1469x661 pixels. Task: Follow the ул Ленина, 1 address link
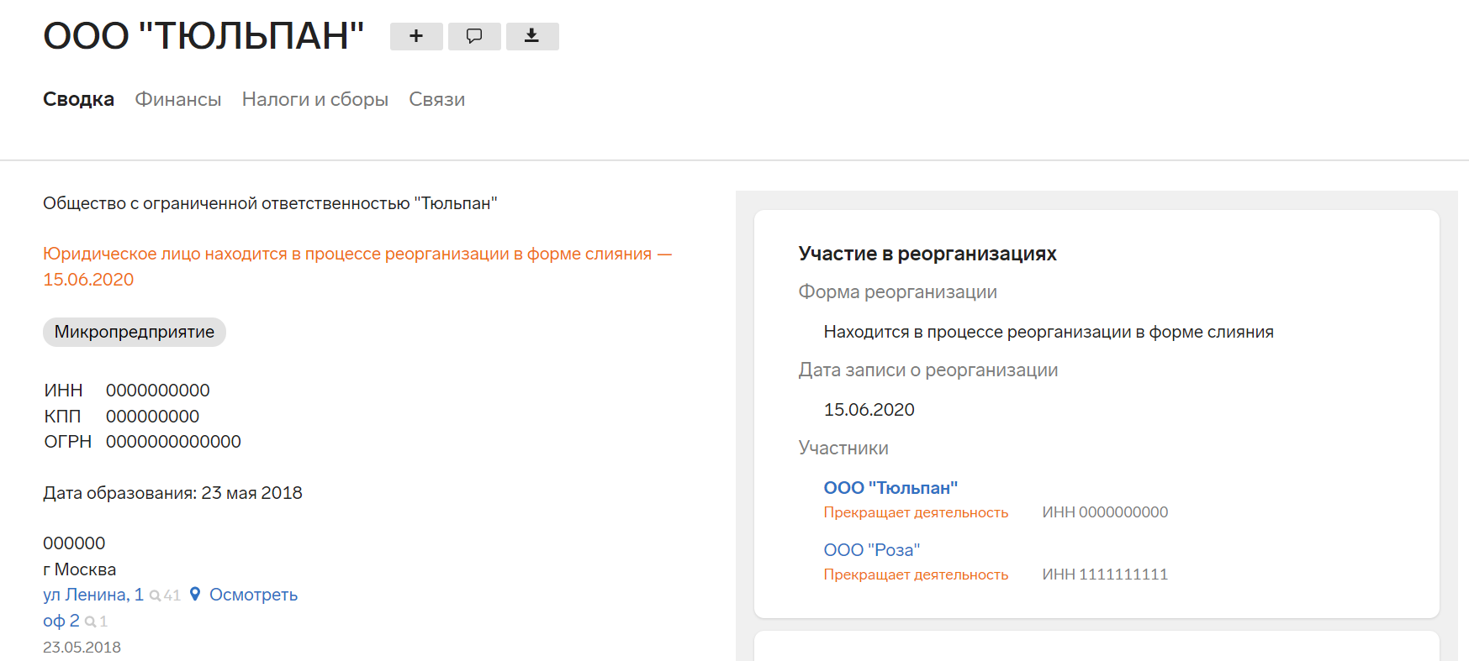coord(93,595)
